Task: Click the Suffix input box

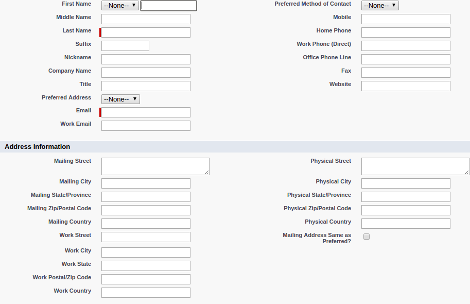Action: pyautogui.click(x=125, y=46)
